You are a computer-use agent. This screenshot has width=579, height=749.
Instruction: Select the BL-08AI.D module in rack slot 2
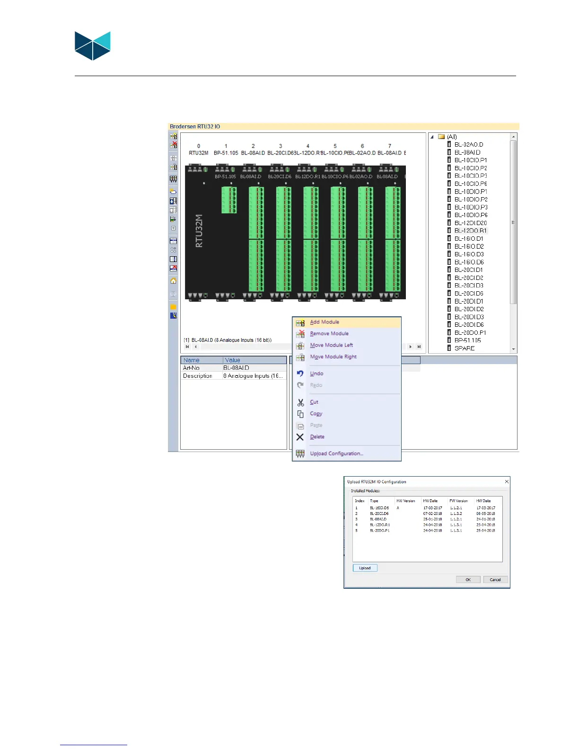coord(253,232)
